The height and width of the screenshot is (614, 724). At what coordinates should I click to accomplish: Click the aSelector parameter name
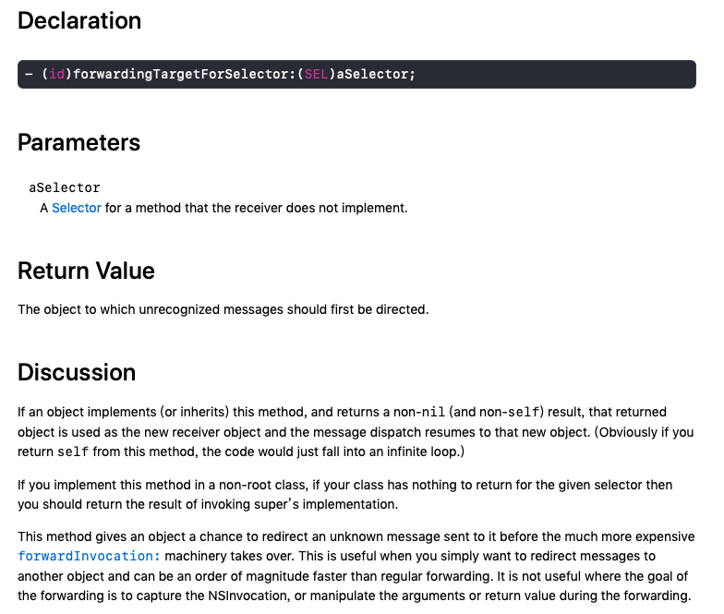point(65,188)
